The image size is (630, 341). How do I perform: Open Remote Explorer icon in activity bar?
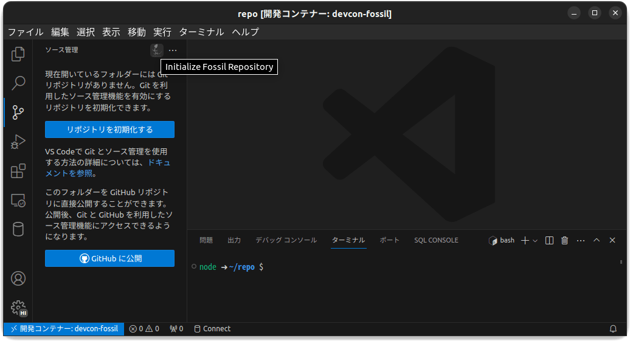(18, 201)
